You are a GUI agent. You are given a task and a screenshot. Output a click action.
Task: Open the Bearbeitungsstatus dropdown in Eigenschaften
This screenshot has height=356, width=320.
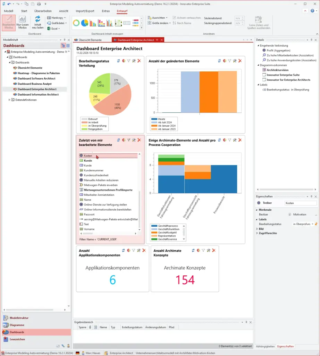[312, 224]
